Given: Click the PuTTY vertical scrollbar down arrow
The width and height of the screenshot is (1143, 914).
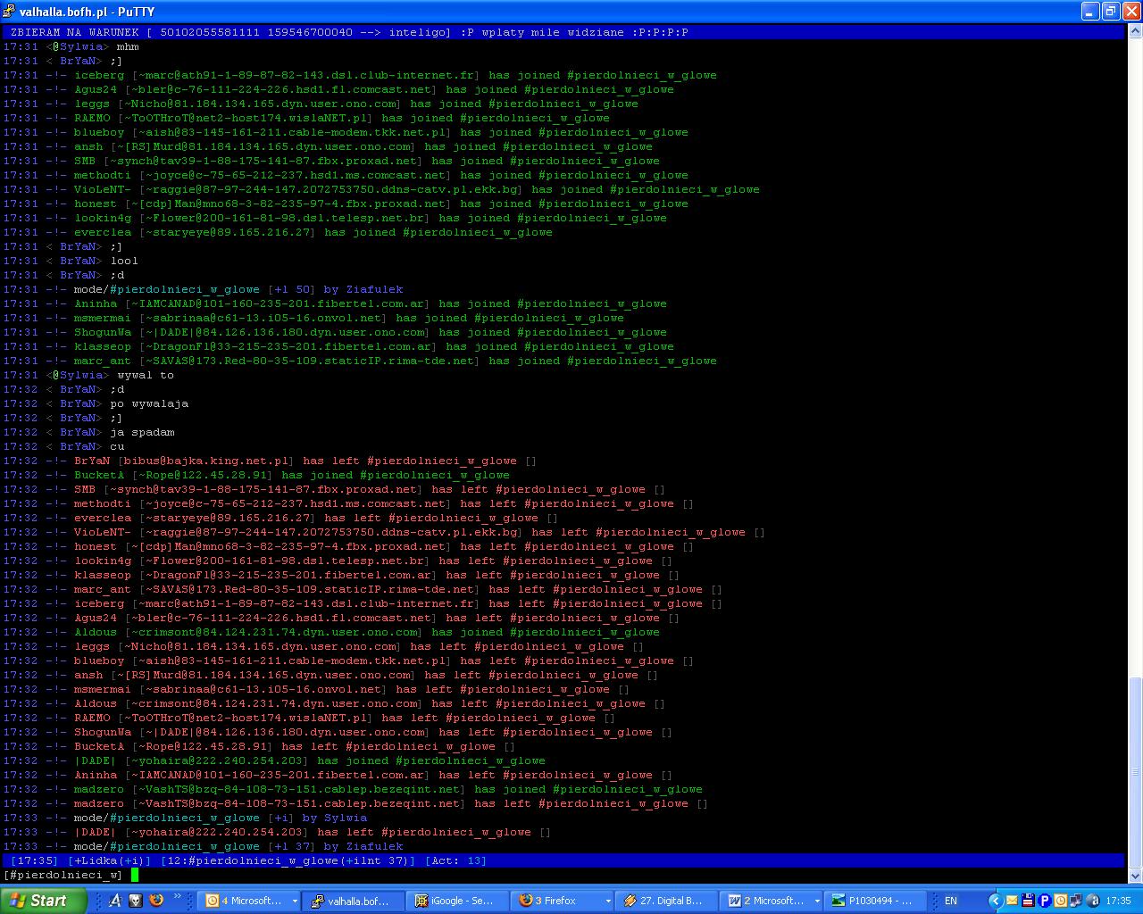Looking at the screenshot, I should click(x=1135, y=874).
